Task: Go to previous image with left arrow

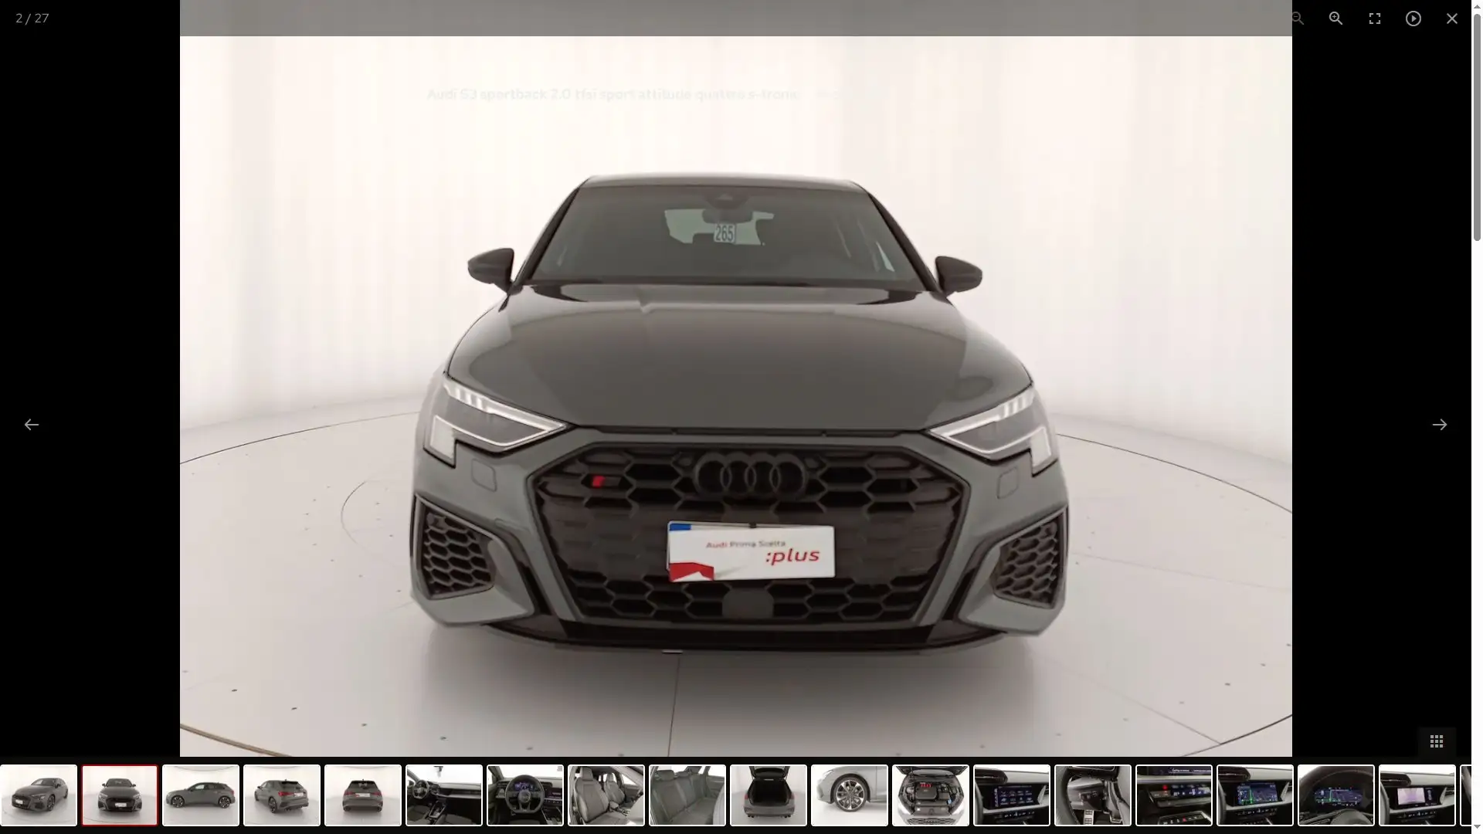Action: (x=32, y=425)
